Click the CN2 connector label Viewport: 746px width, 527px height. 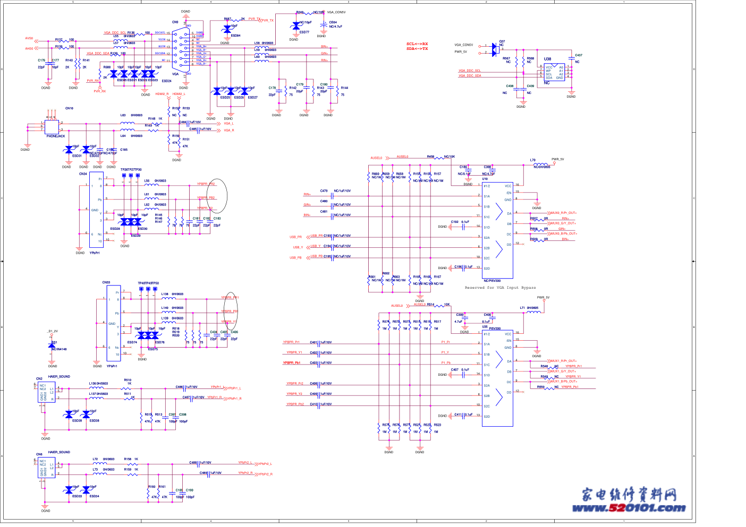(39, 379)
